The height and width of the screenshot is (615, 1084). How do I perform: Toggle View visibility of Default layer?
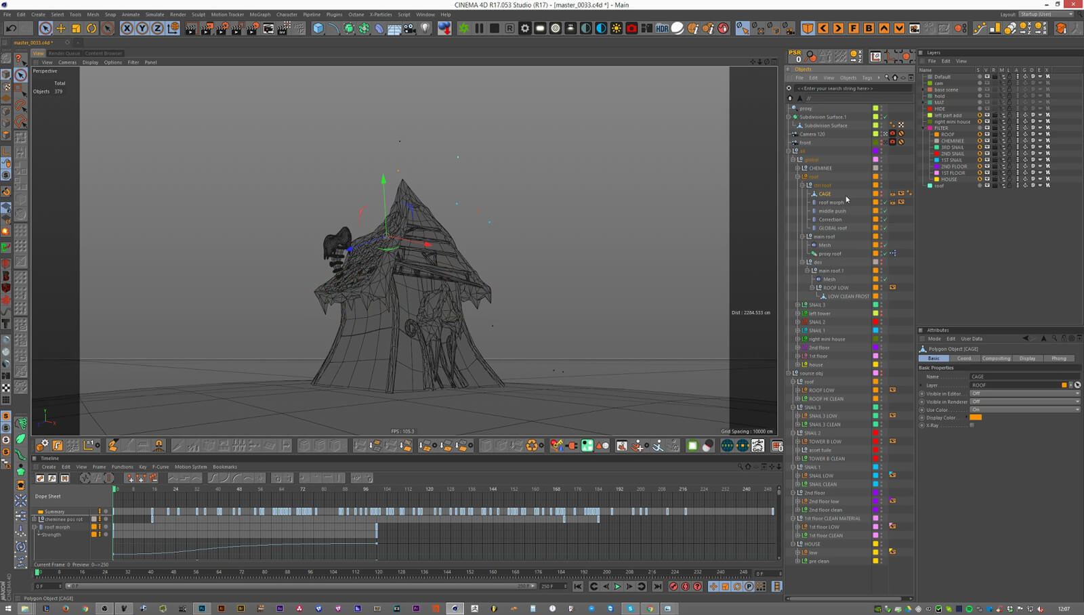(x=987, y=77)
